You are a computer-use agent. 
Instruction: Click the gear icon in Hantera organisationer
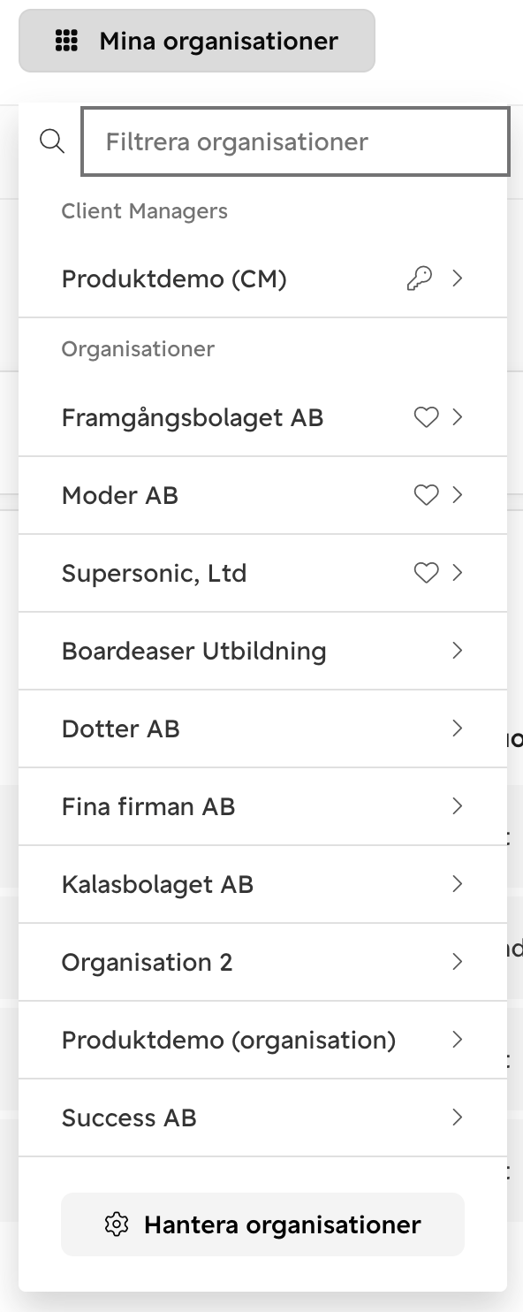click(x=117, y=1224)
